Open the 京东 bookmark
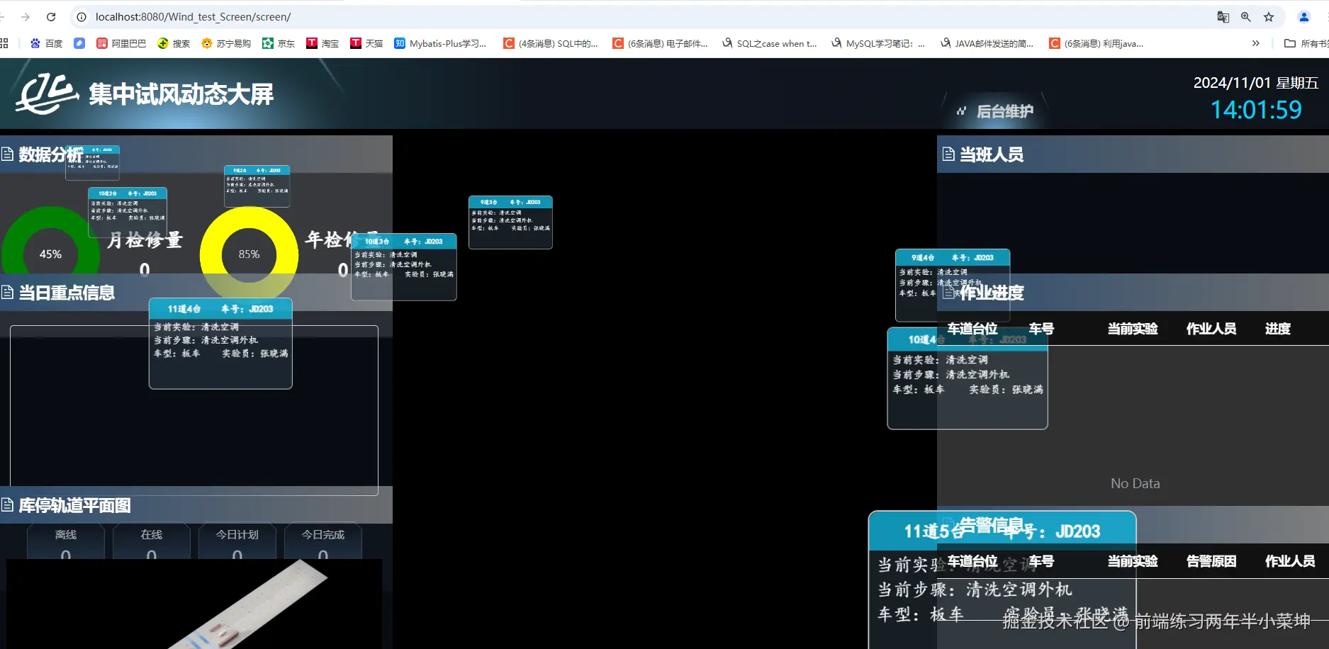 click(279, 43)
